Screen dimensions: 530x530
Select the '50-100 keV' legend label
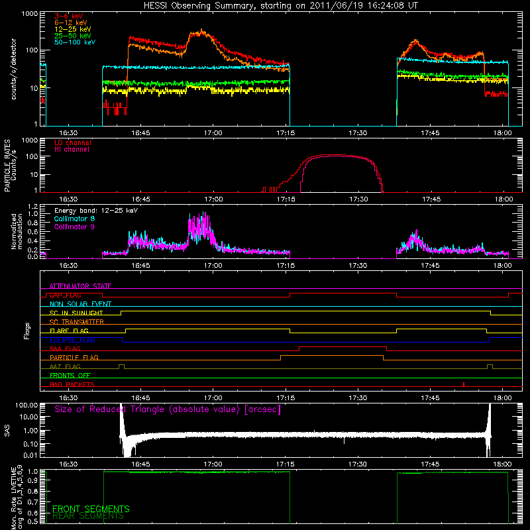tap(74, 42)
